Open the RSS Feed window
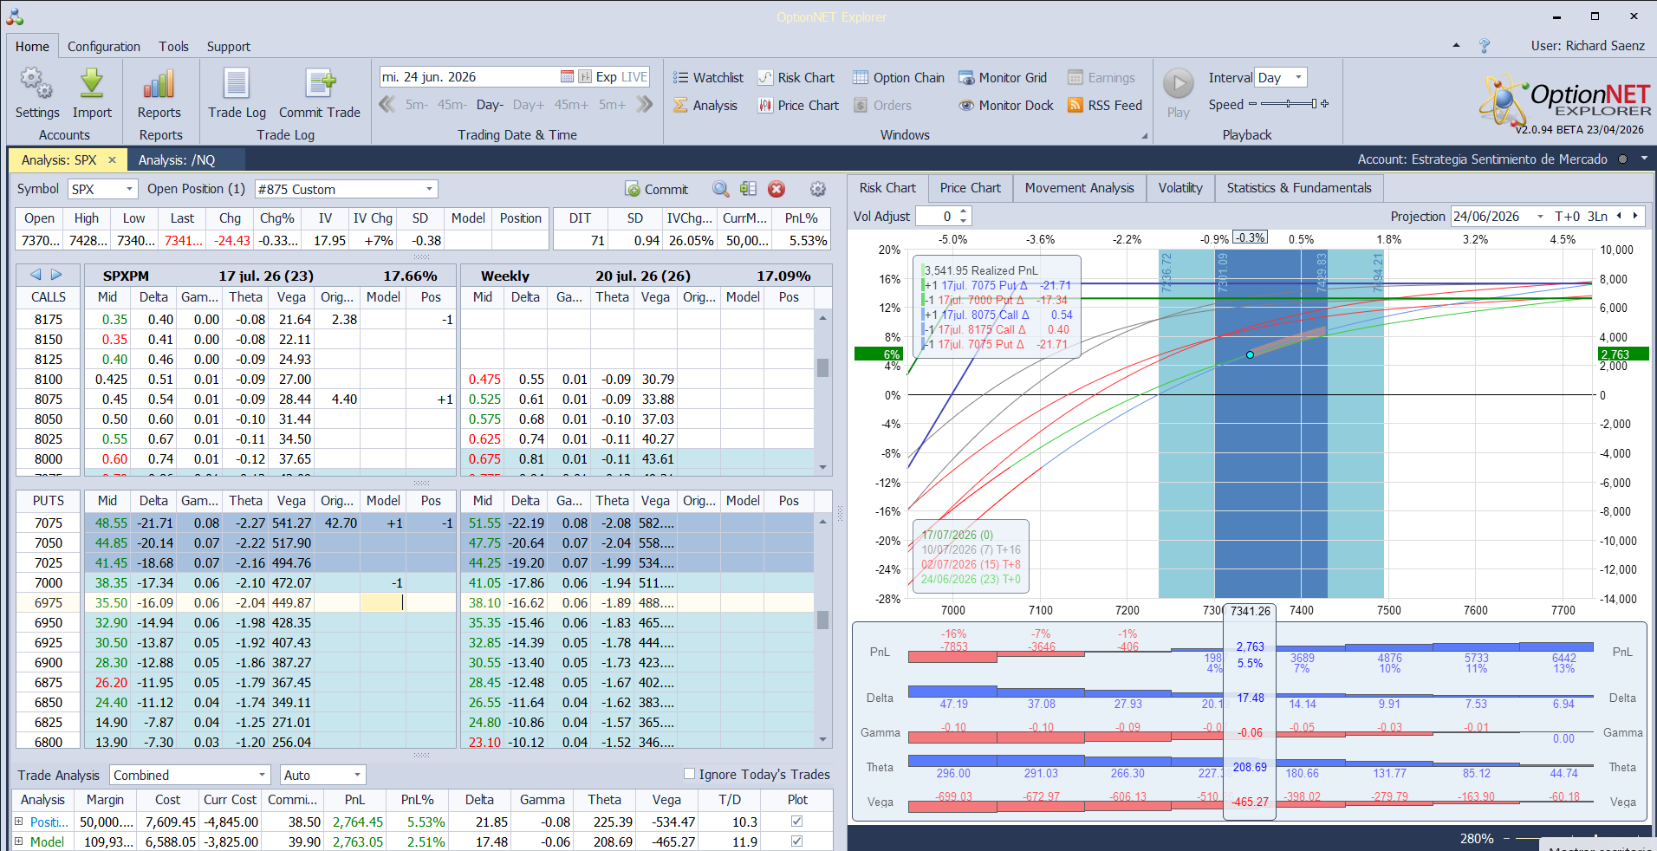This screenshot has height=851, width=1657. click(x=1105, y=106)
